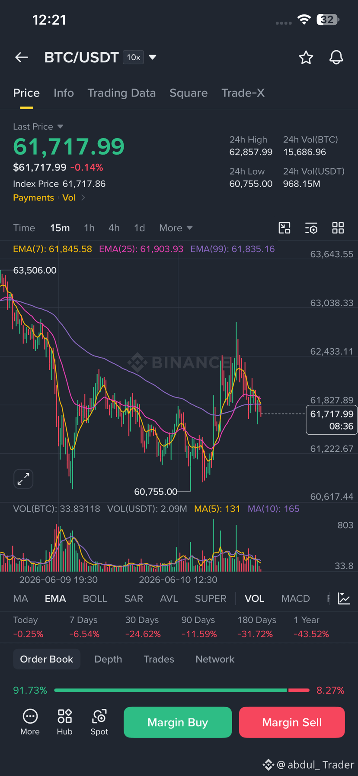358x776 pixels.
Task: Tap the current price label 61,717.99 on chart
Action: [x=332, y=420]
